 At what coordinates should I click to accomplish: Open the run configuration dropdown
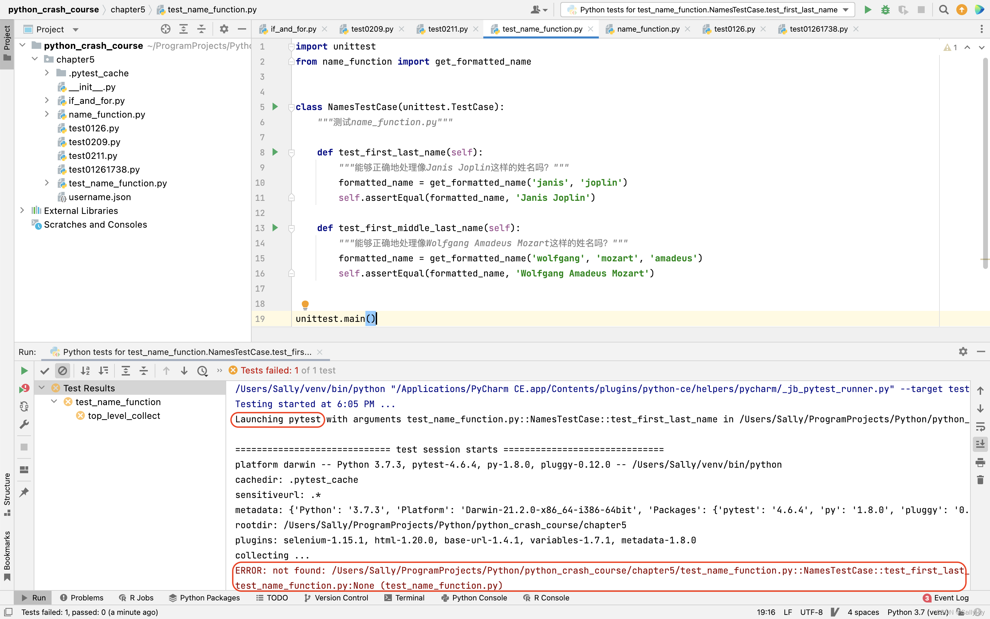click(707, 10)
